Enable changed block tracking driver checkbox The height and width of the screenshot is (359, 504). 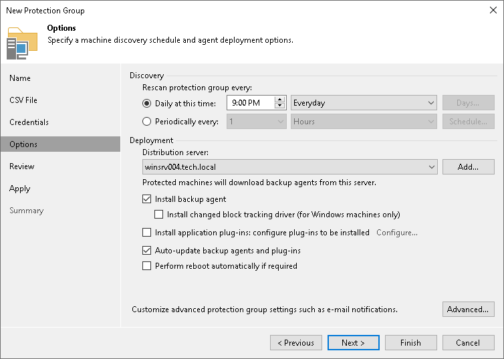coord(159,215)
